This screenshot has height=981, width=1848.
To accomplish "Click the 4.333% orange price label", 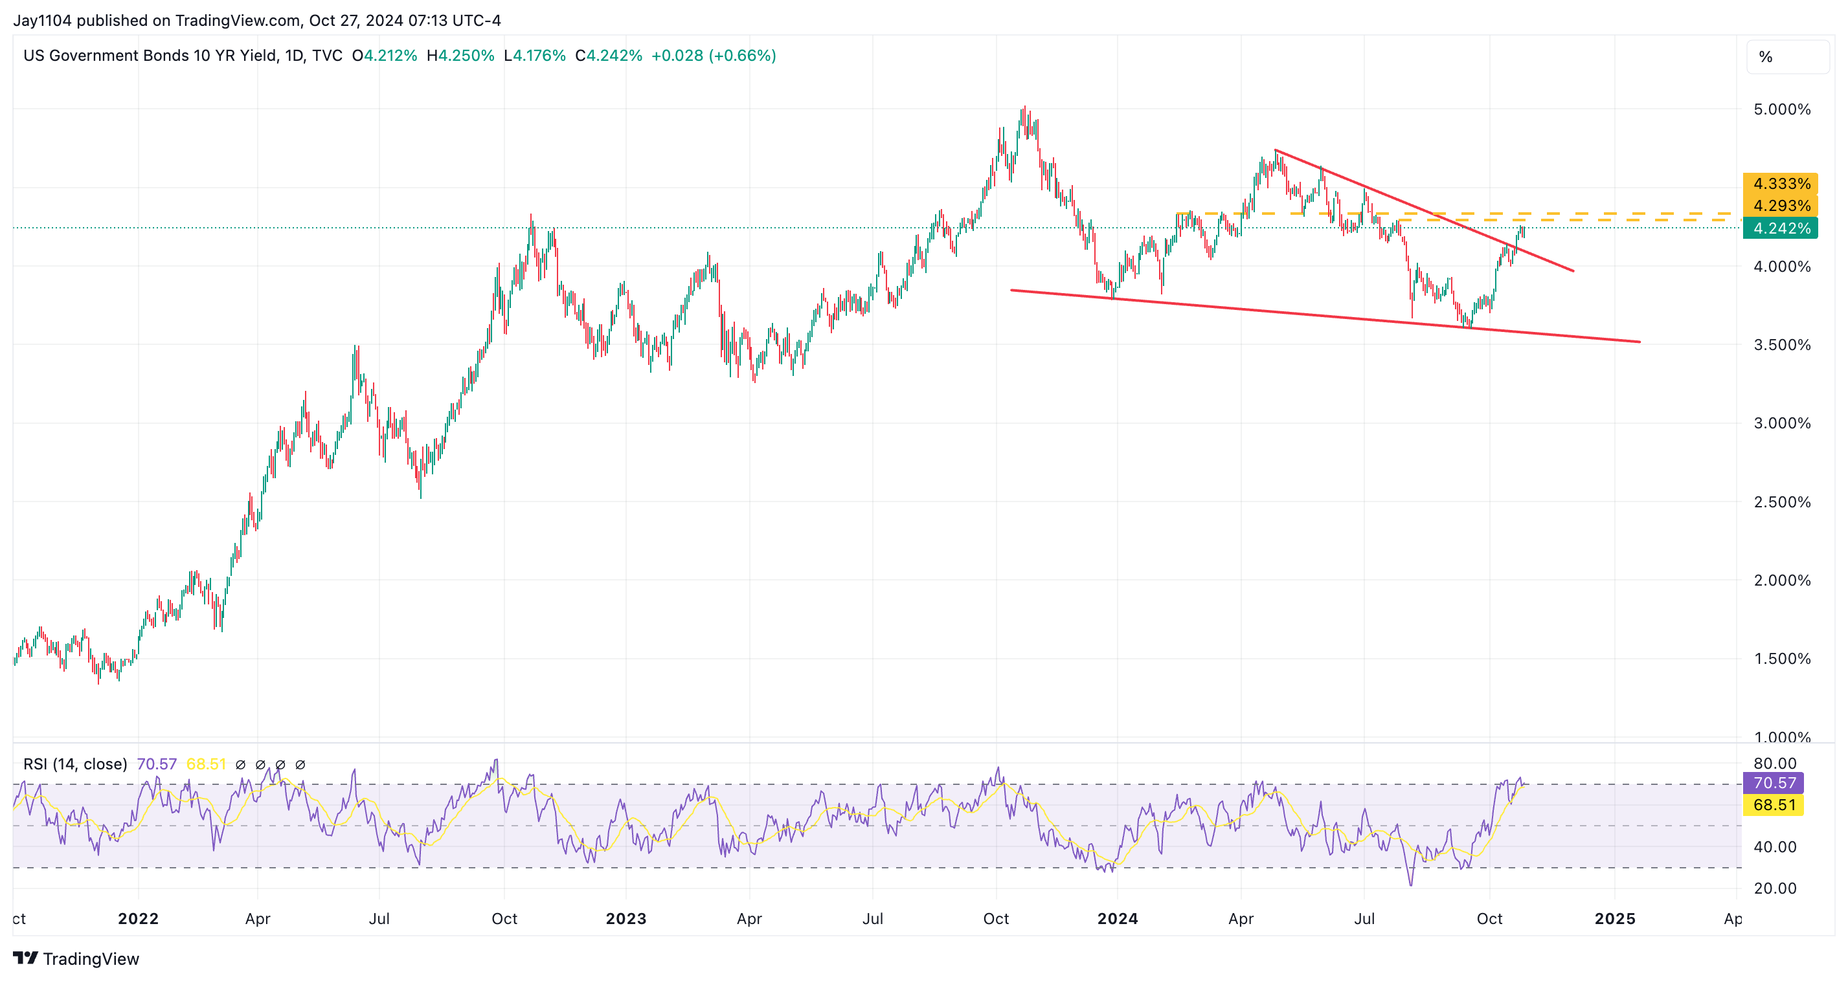I will point(1781,184).
